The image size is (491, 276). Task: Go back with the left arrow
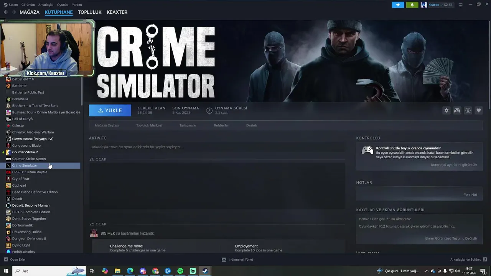pos(6,12)
